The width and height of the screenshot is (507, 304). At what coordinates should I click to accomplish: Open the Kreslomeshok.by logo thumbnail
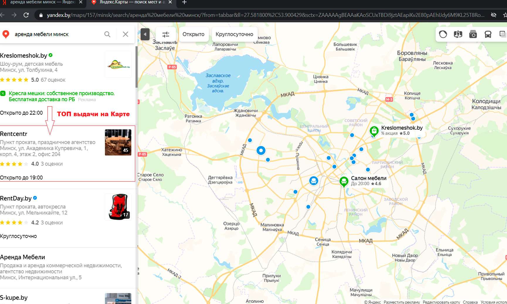(118, 64)
